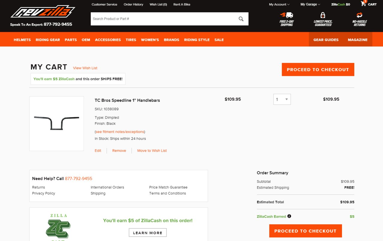Click the SKU: 1038089 text
Screen dimensions: 383x241
(107, 109)
